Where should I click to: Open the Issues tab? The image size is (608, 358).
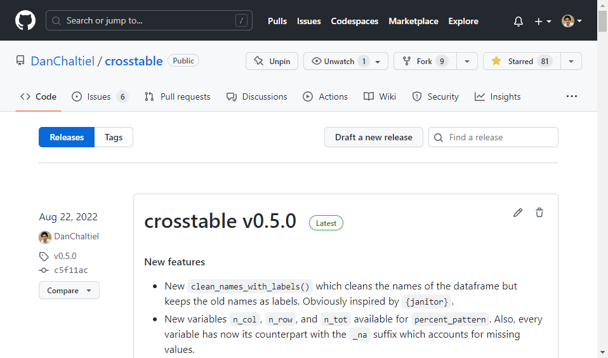point(100,96)
